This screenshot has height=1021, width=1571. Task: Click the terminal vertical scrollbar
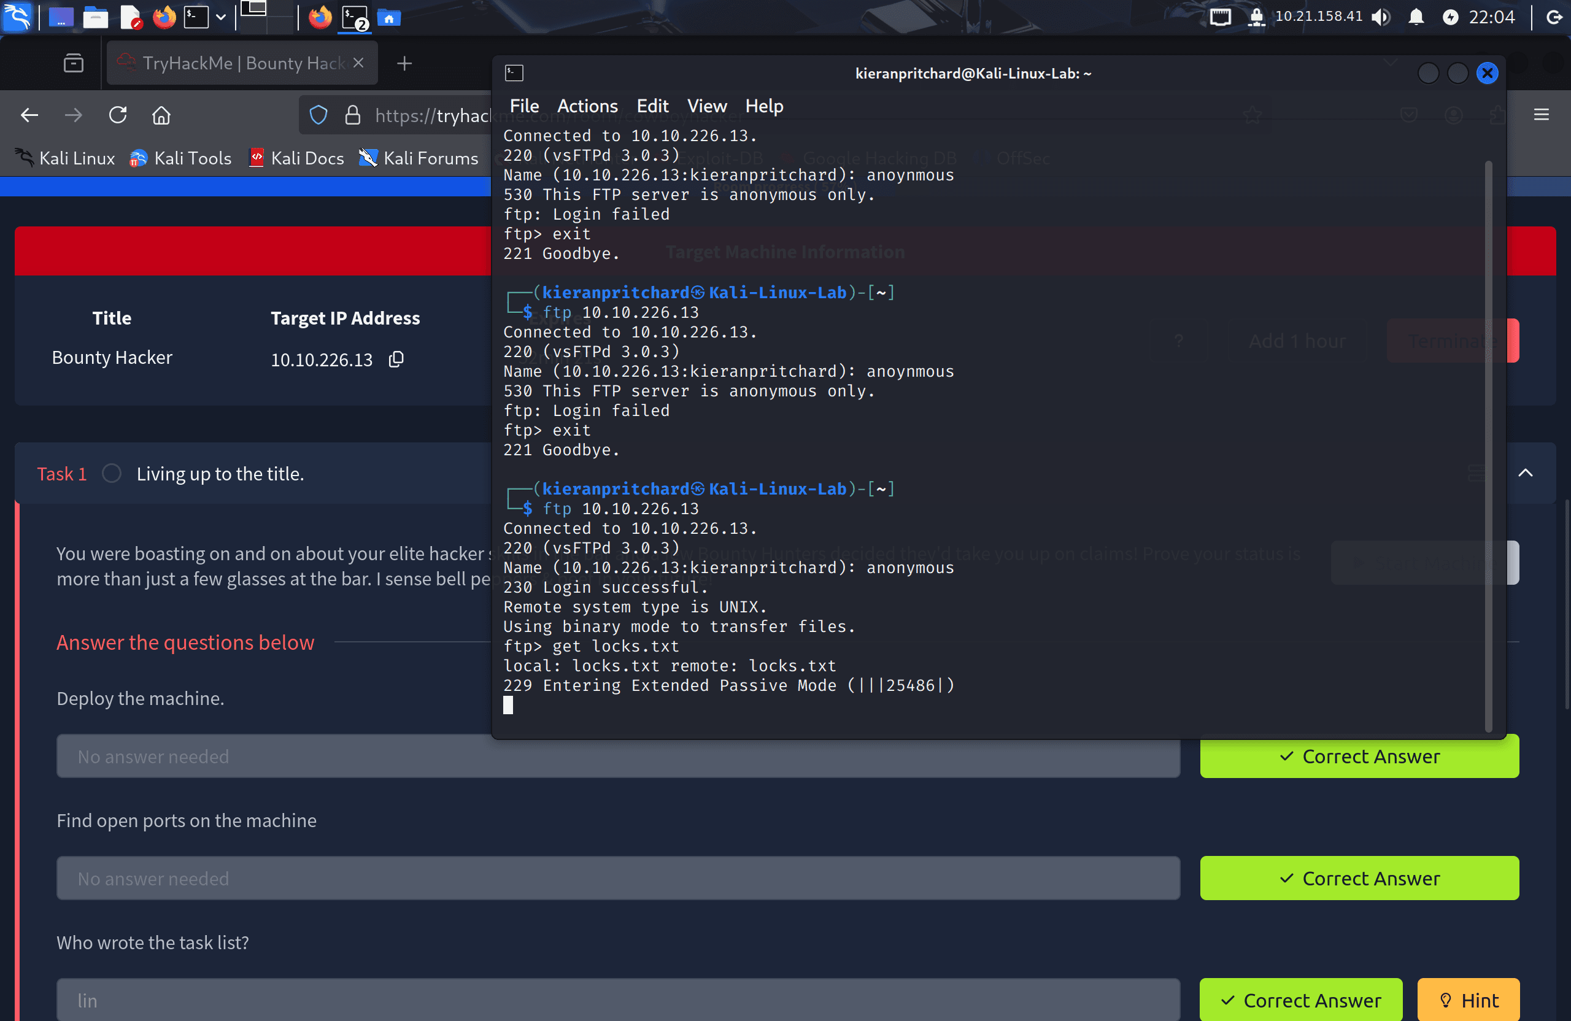coord(1488,445)
